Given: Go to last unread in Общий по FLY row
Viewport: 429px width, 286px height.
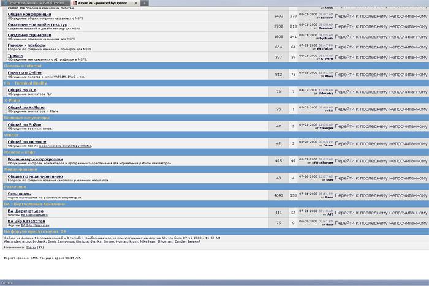Looking at the screenshot, I should 381,92.
